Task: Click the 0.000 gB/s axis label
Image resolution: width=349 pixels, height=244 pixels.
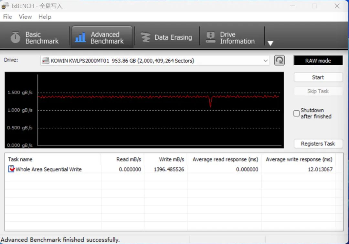Action: pos(20,145)
